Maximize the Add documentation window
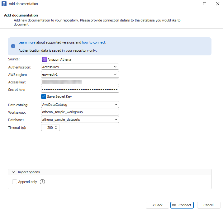The image size is (223, 211). [205, 4]
